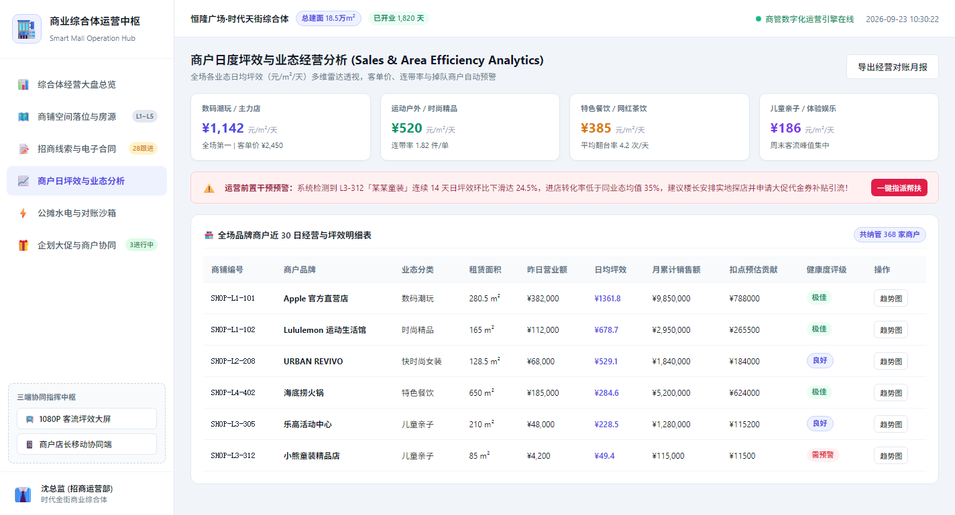The image size is (955, 515).
Task: Click 已开业 1,820 天 tag
Action: pos(398,19)
